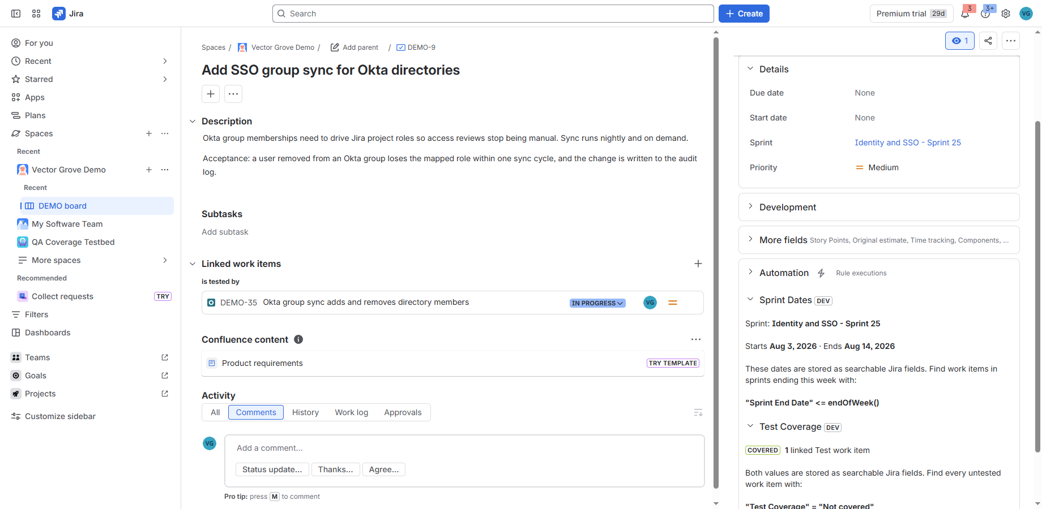
Task: Expand the Automation panel
Action: pos(750,272)
